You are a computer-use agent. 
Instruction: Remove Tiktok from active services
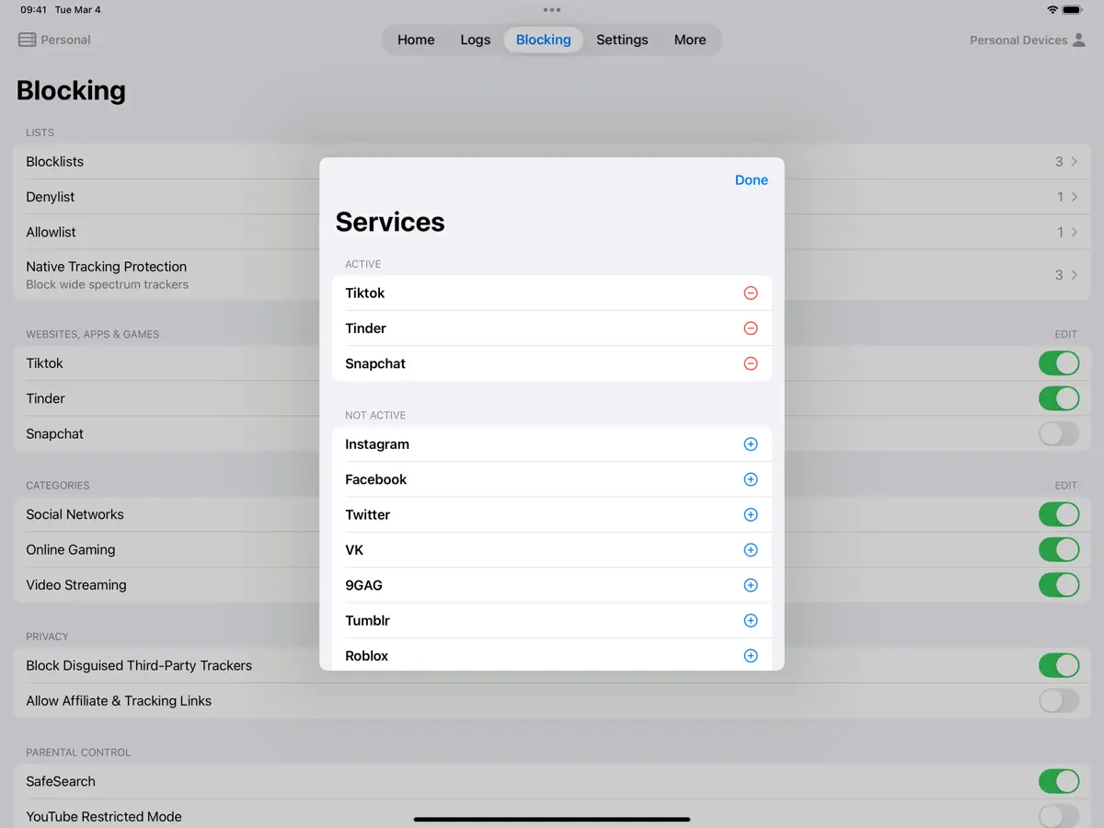coord(751,293)
